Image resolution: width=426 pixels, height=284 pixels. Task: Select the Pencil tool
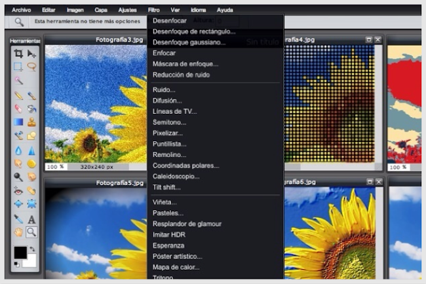[18, 96]
